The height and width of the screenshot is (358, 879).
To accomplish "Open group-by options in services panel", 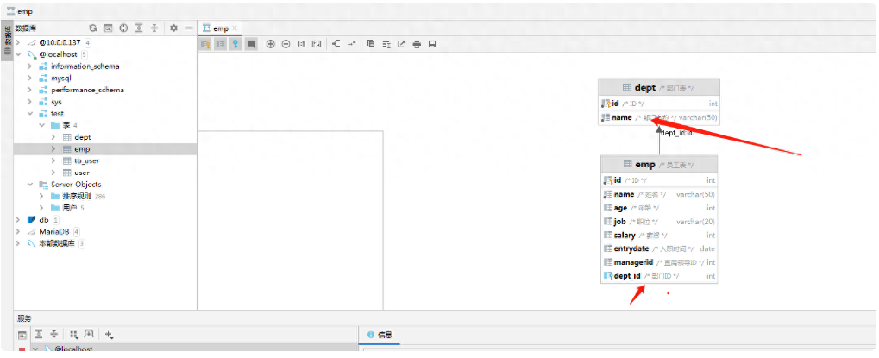I will pos(73,335).
